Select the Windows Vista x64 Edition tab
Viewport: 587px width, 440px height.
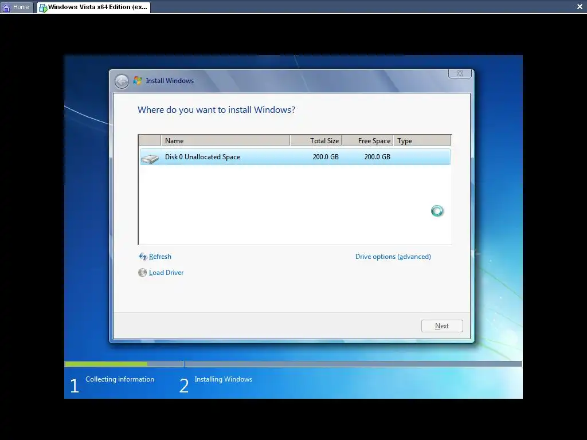click(93, 7)
